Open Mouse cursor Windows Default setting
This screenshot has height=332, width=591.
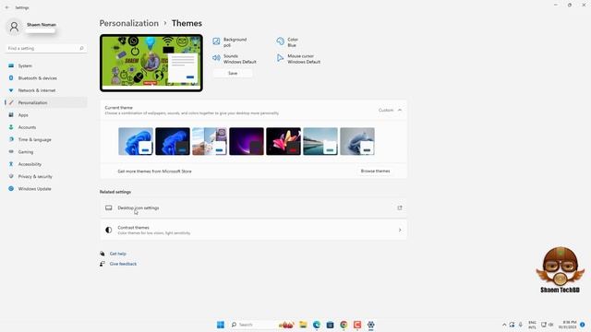pos(298,59)
